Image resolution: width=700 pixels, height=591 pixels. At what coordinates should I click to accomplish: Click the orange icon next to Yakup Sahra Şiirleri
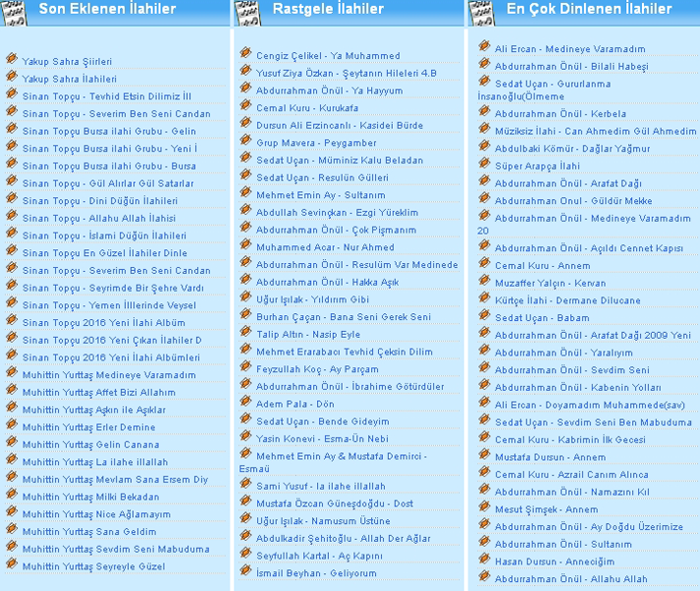click(12, 58)
